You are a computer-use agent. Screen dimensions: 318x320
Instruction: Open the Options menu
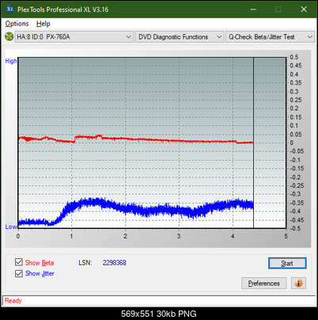coord(17,24)
